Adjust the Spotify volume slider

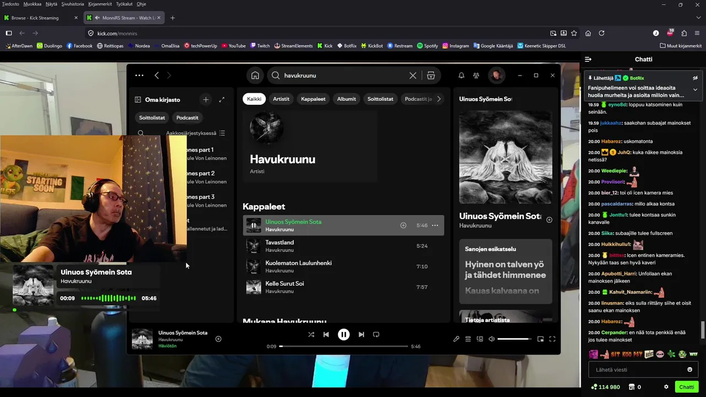pyautogui.click(x=514, y=339)
